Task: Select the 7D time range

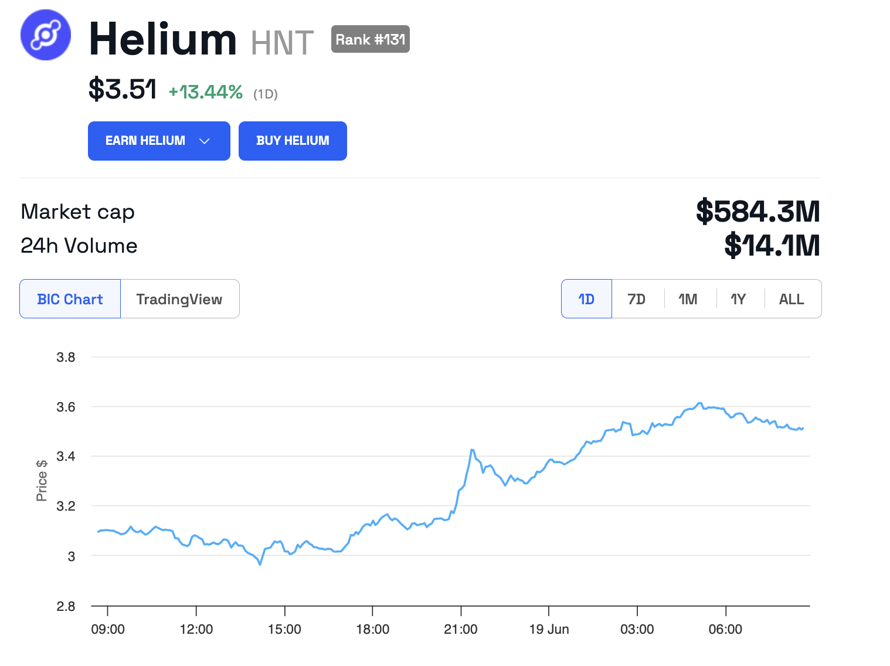Action: click(x=637, y=299)
